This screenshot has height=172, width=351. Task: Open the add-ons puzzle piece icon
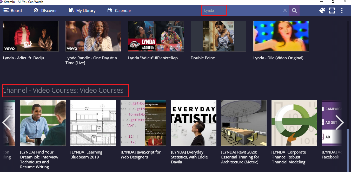click(322, 10)
